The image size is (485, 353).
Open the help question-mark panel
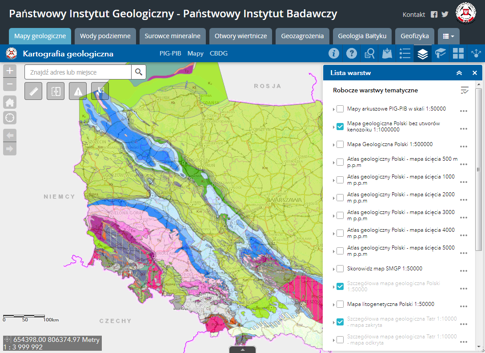pos(351,53)
